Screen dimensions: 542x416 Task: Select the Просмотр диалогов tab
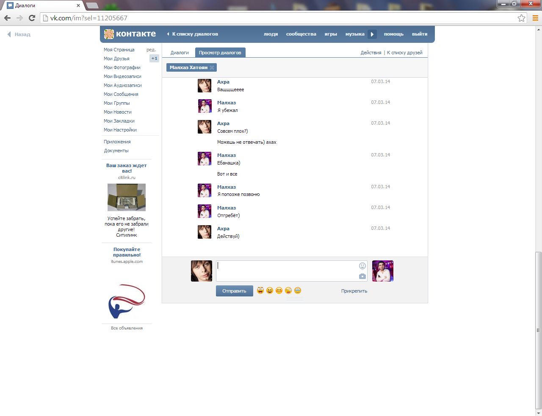tap(220, 53)
